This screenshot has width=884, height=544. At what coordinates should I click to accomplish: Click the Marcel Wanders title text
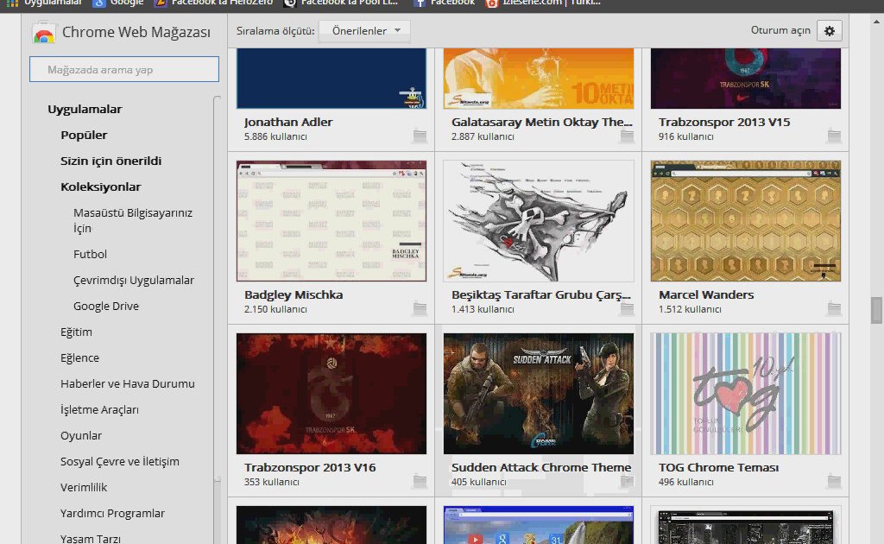tap(706, 294)
